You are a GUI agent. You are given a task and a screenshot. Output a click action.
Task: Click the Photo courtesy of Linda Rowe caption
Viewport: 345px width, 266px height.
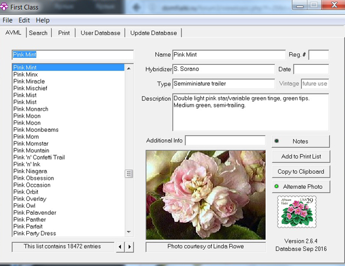click(x=205, y=246)
